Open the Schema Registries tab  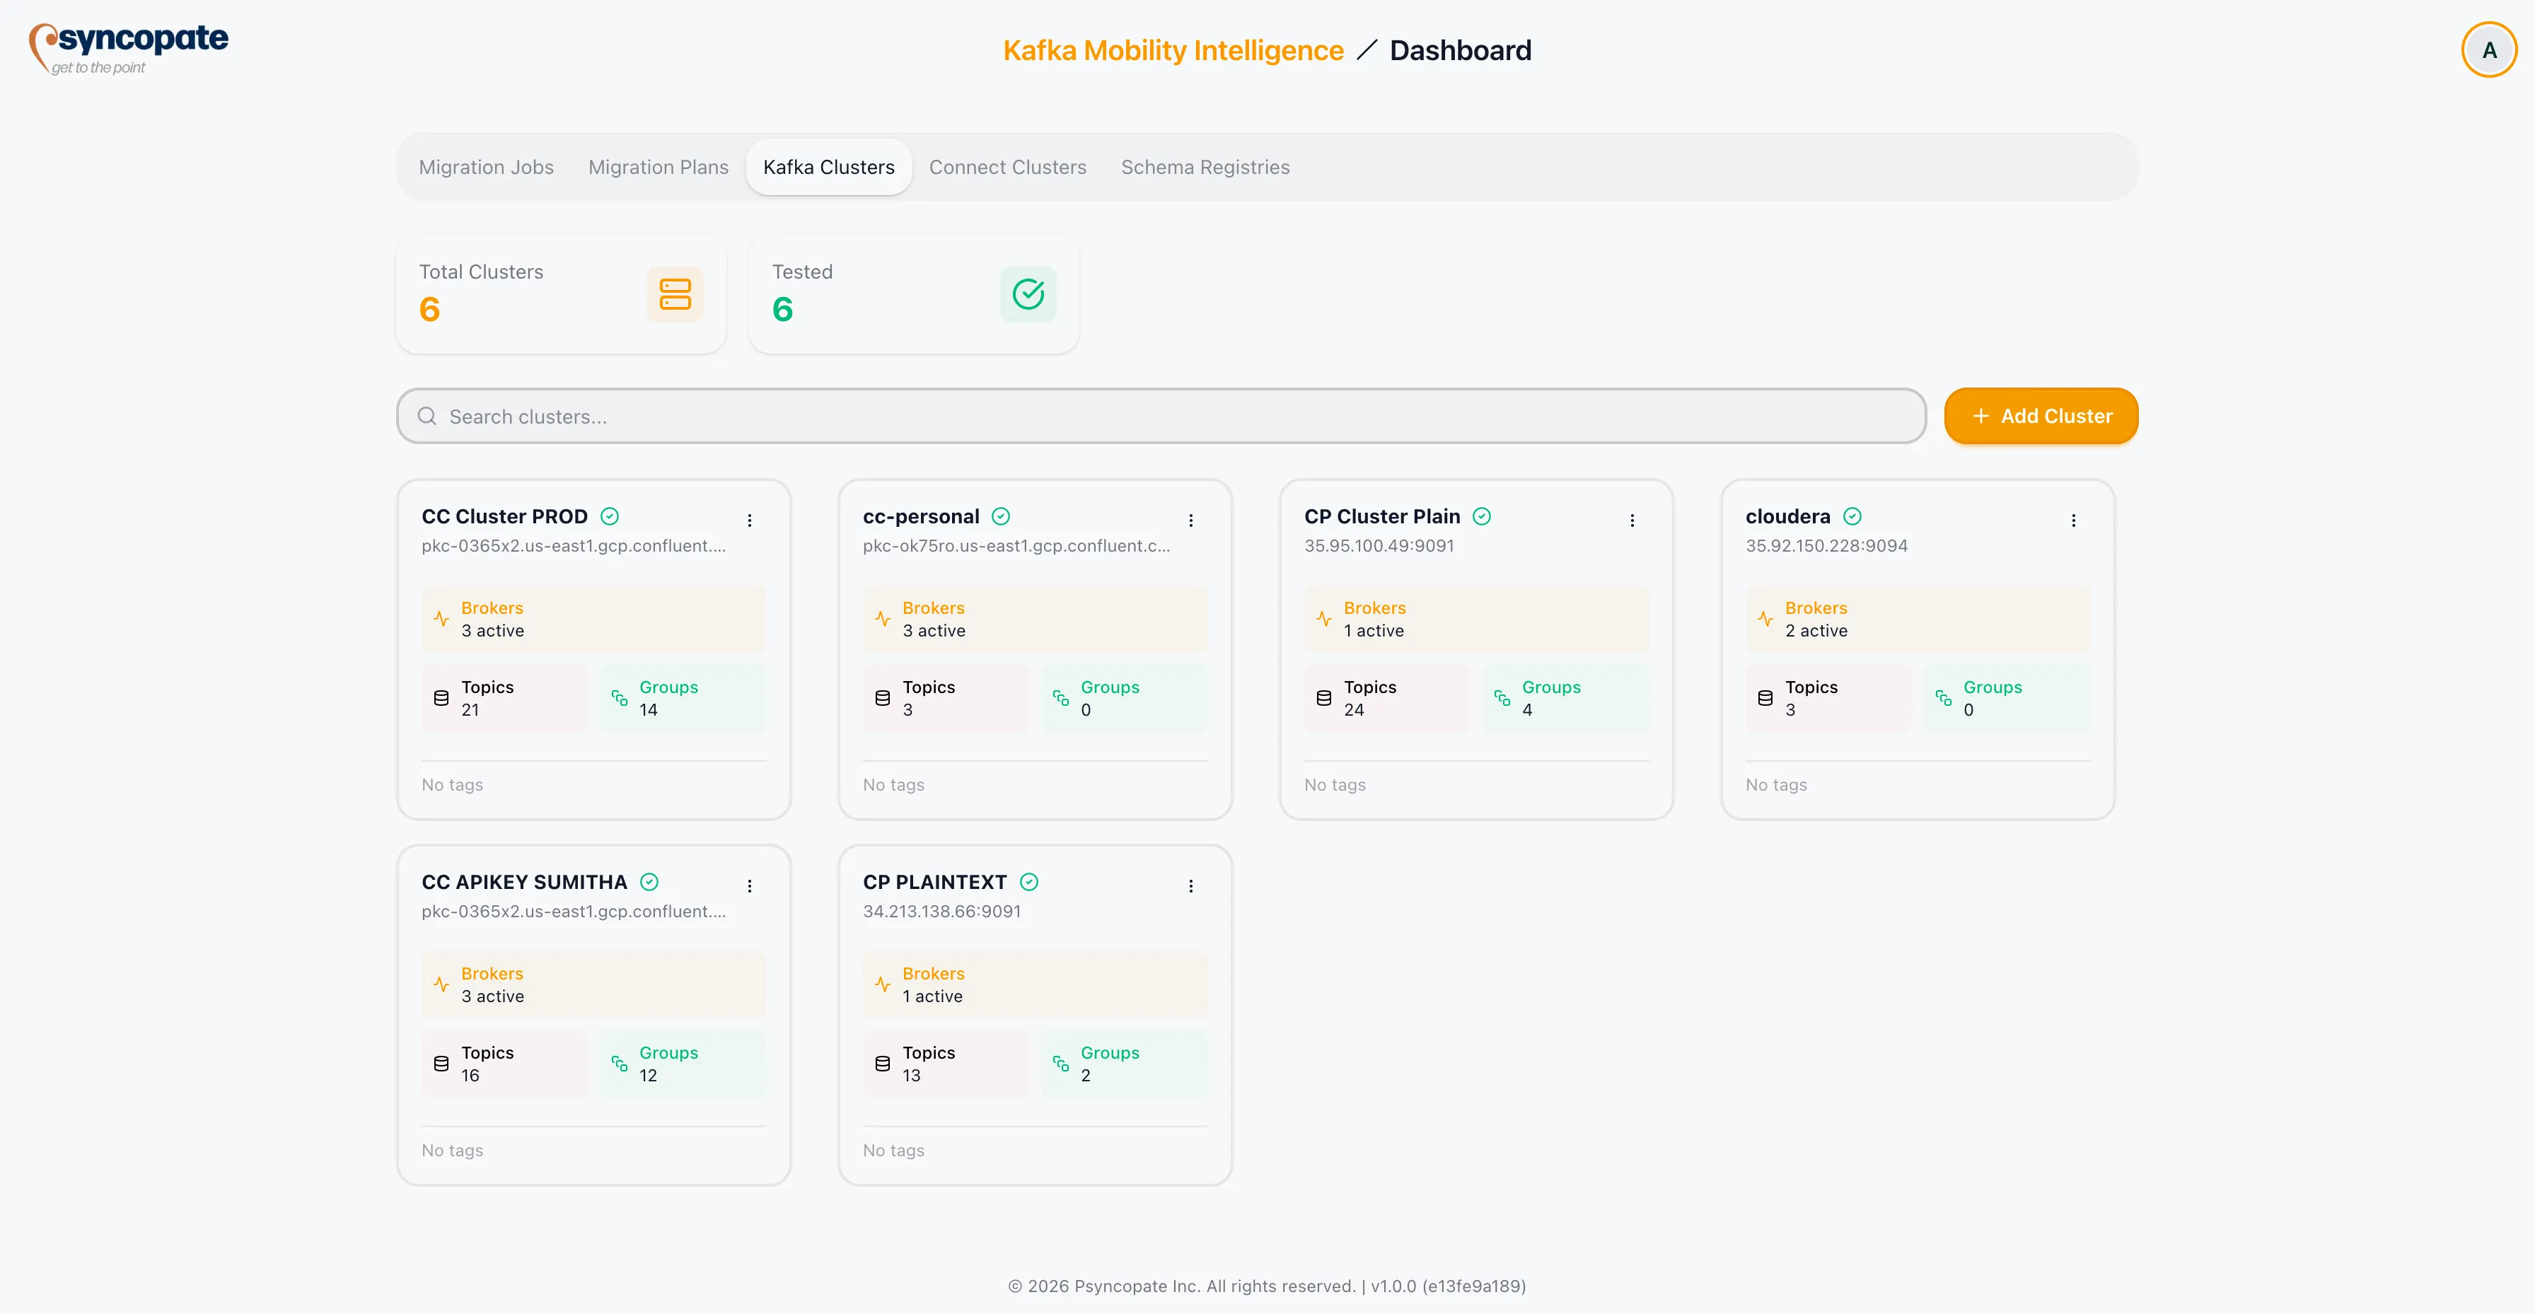click(x=1205, y=166)
